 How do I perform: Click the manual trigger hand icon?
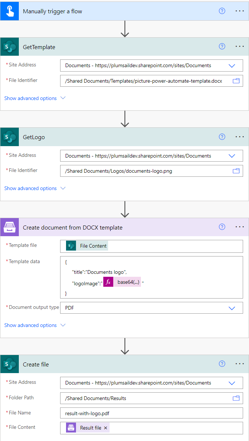(10, 11)
